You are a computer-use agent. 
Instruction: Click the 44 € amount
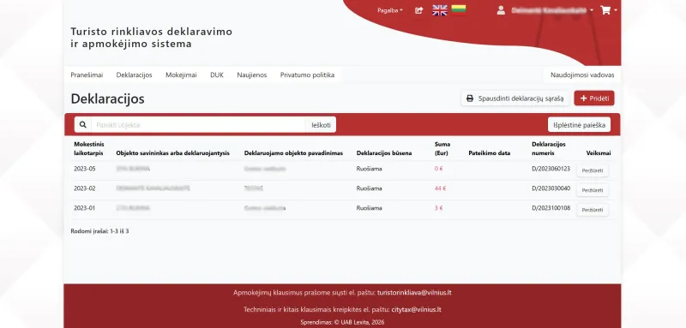click(440, 188)
